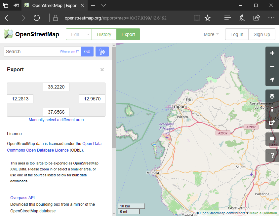The image size is (279, 216).
Task: Refresh the browser page
Action: (36, 18)
